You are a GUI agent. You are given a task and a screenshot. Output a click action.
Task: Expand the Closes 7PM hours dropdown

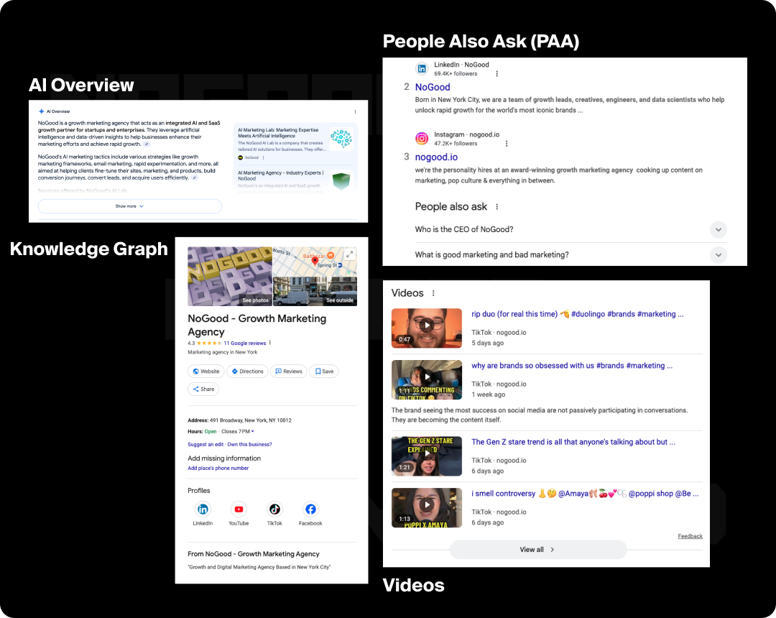click(238, 431)
